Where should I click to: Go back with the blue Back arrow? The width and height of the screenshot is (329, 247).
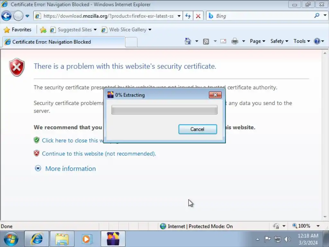6,16
